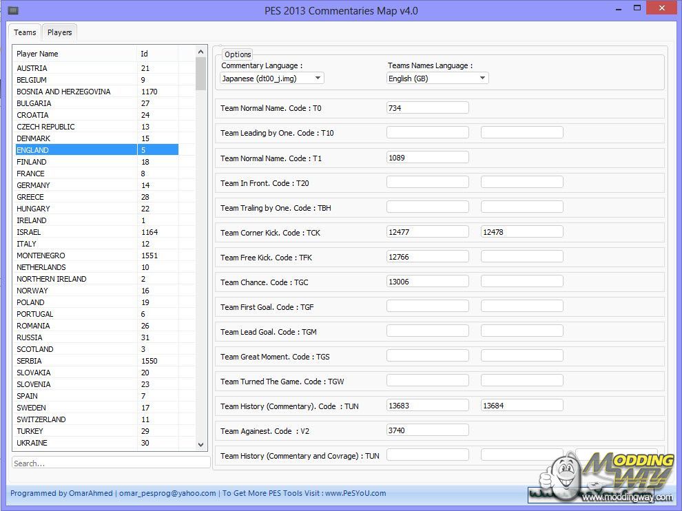Click first Team Corner Kick TCK field
Screen dimensions: 682x511
click(x=427, y=232)
